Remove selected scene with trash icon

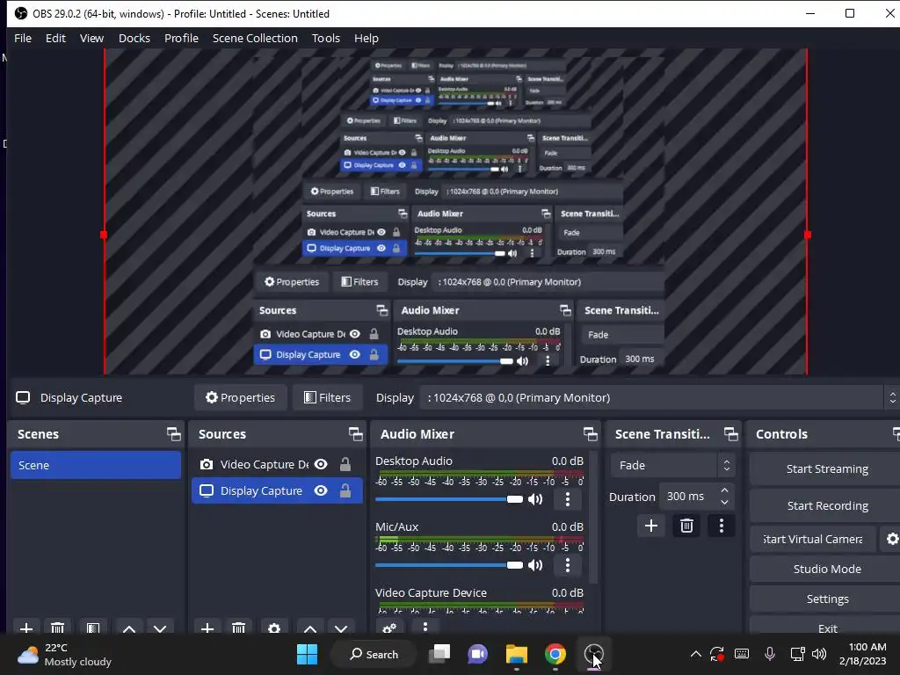coord(57,628)
